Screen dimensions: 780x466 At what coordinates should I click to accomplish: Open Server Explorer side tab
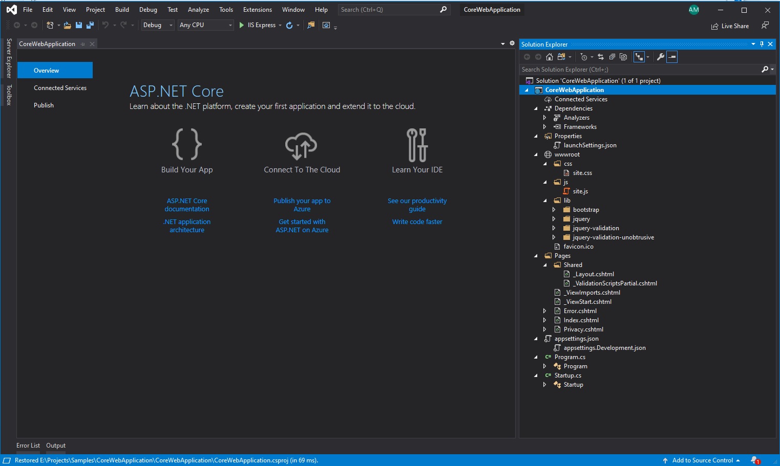[9, 58]
